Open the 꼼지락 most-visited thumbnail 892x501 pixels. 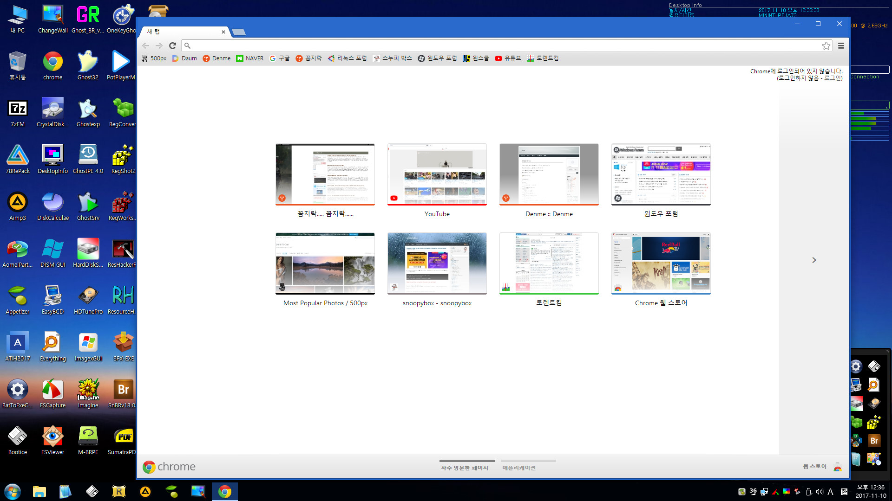[325, 174]
